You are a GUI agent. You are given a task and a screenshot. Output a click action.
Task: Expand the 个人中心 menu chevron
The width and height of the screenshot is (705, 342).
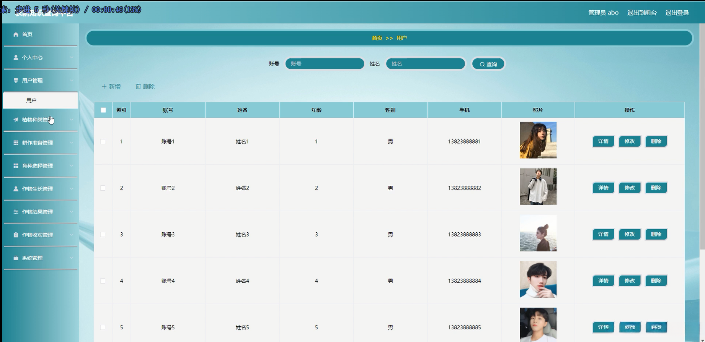point(72,57)
